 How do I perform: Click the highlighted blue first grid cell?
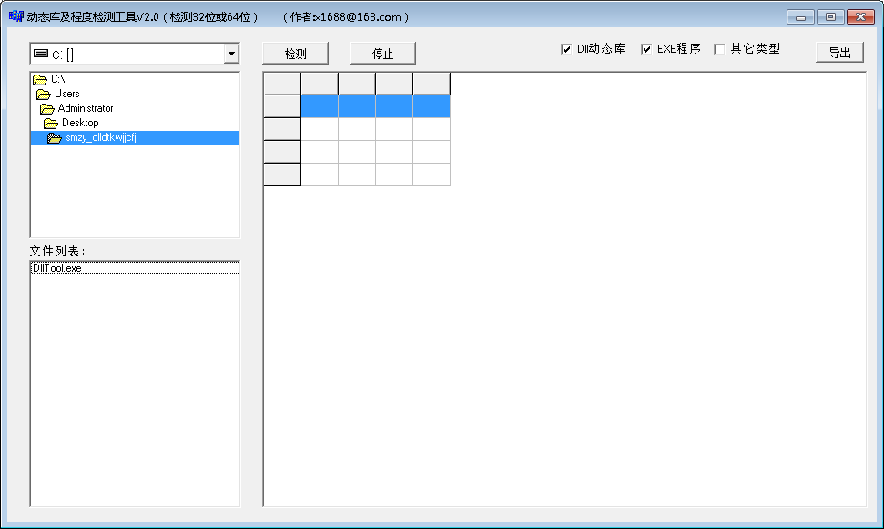tap(320, 106)
